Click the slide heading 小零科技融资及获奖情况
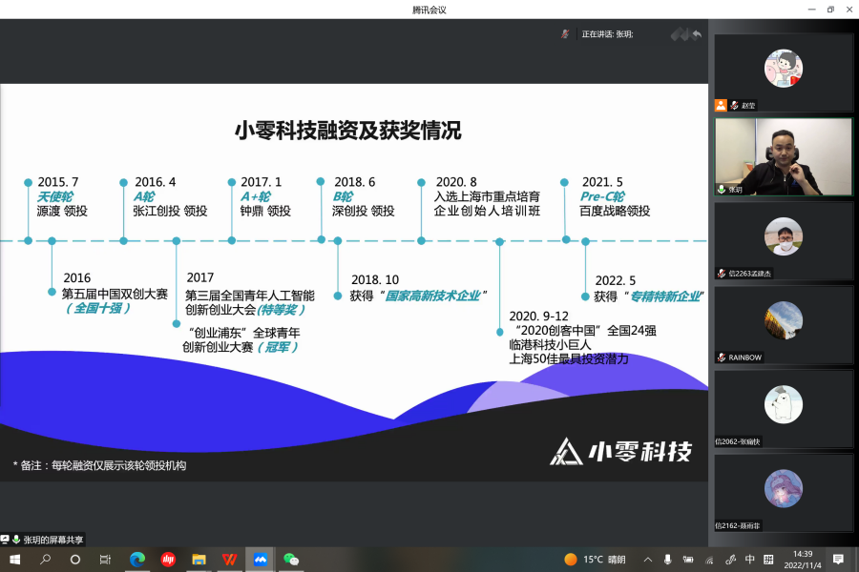Viewport: 859px width, 572px height. [x=347, y=131]
